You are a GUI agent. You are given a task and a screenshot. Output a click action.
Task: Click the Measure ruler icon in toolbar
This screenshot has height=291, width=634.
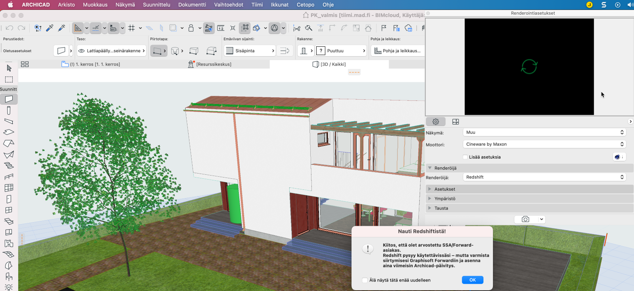[221, 28]
